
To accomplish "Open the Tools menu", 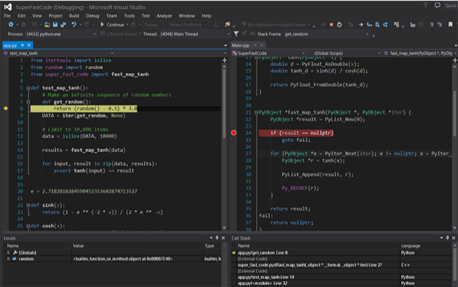I will point(129,16).
